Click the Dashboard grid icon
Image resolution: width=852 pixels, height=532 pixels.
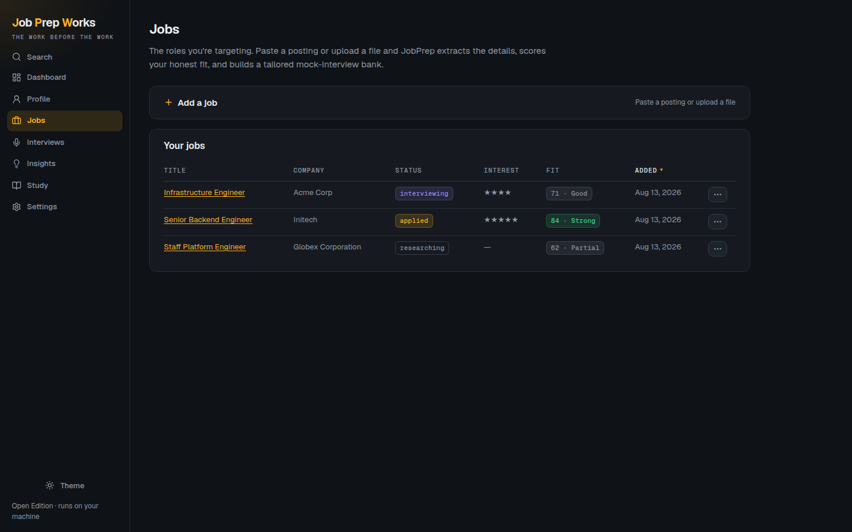(x=17, y=77)
